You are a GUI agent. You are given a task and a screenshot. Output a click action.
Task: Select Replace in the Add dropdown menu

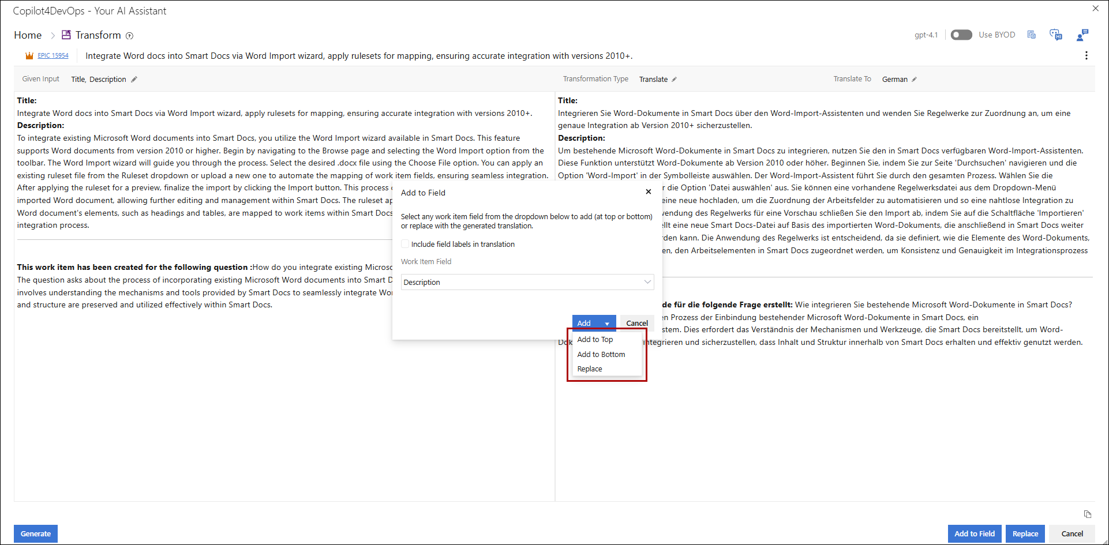click(590, 369)
